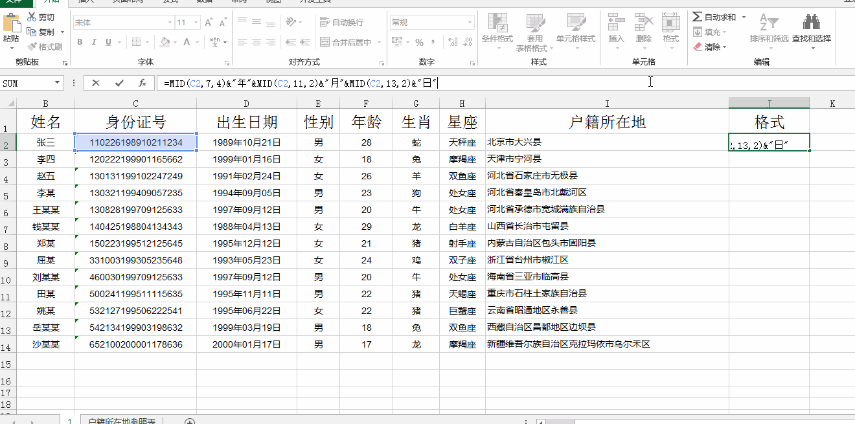Apply bottom vertical alignment
Viewport: 855px width, 424px height.
pos(271,23)
